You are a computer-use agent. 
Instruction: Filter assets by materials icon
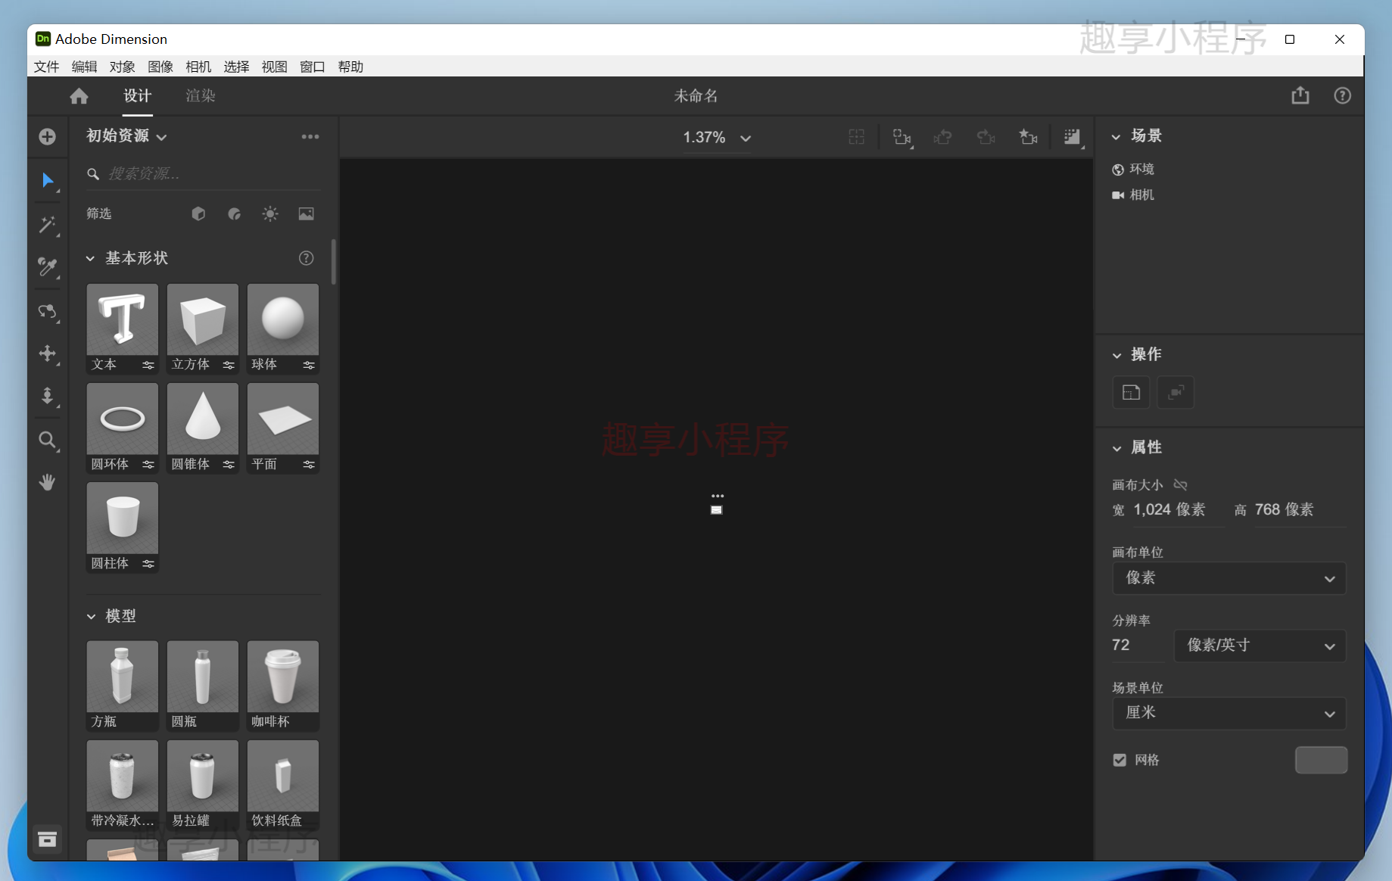coord(235,214)
